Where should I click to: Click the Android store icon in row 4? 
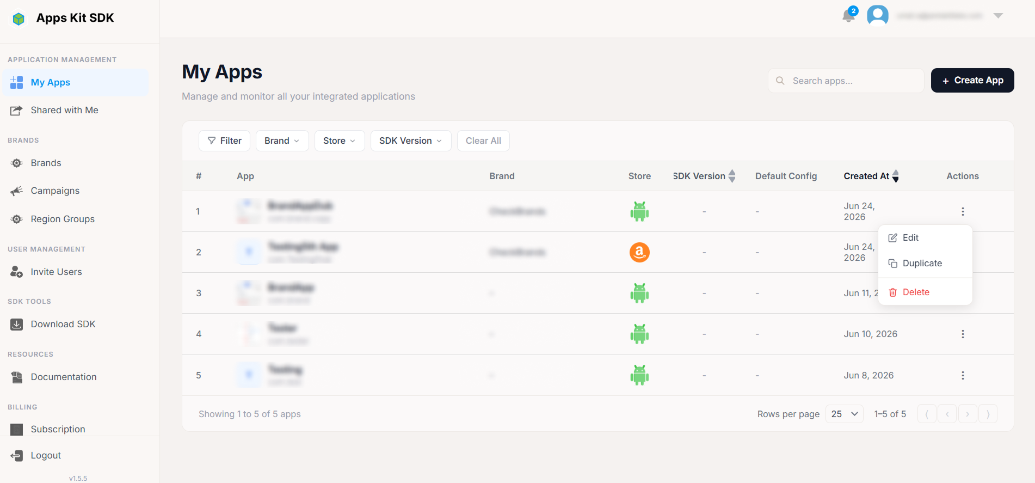639,334
